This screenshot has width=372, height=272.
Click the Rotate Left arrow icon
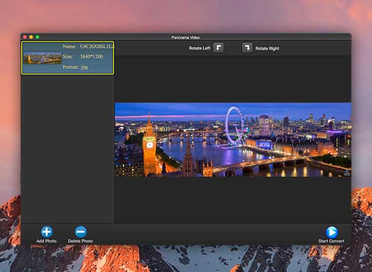point(218,48)
